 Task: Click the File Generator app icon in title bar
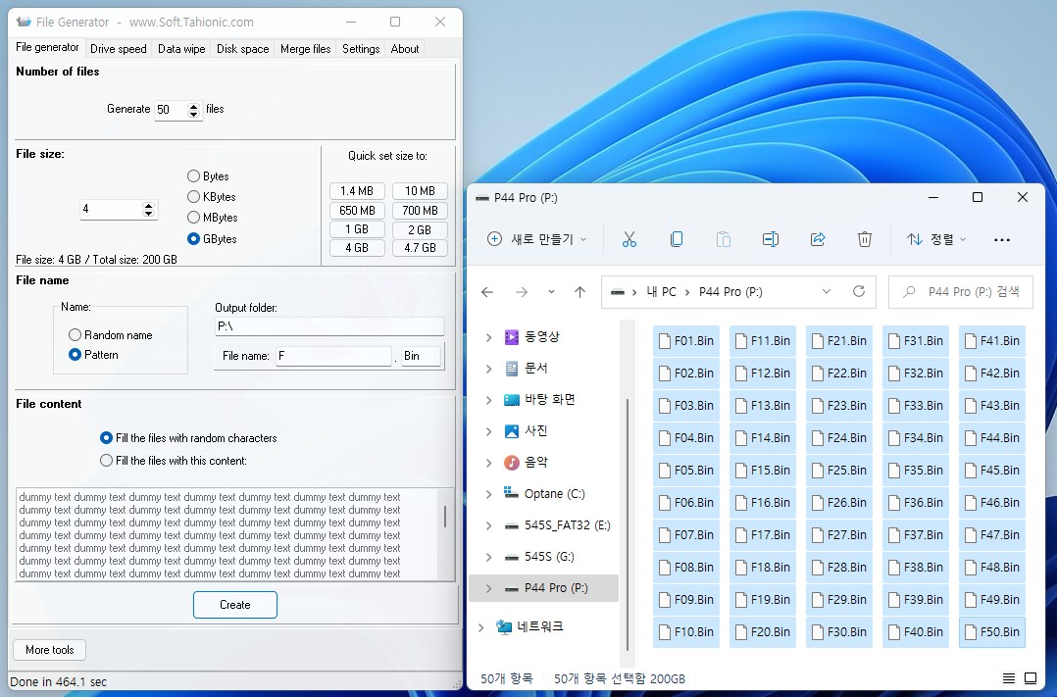click(24, 22)
